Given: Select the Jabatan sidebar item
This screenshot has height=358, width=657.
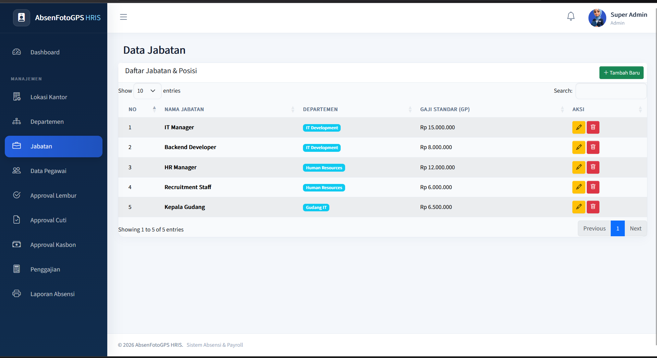Looking at the screenshot, I should (x=53, y=146).
